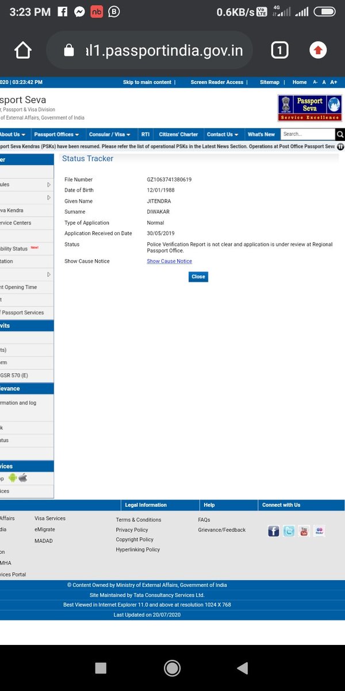Image resolution: width=345 pixels, height=691 pixels.
Task: Click the MADAD footer link
Action: (x=44, y=541)
